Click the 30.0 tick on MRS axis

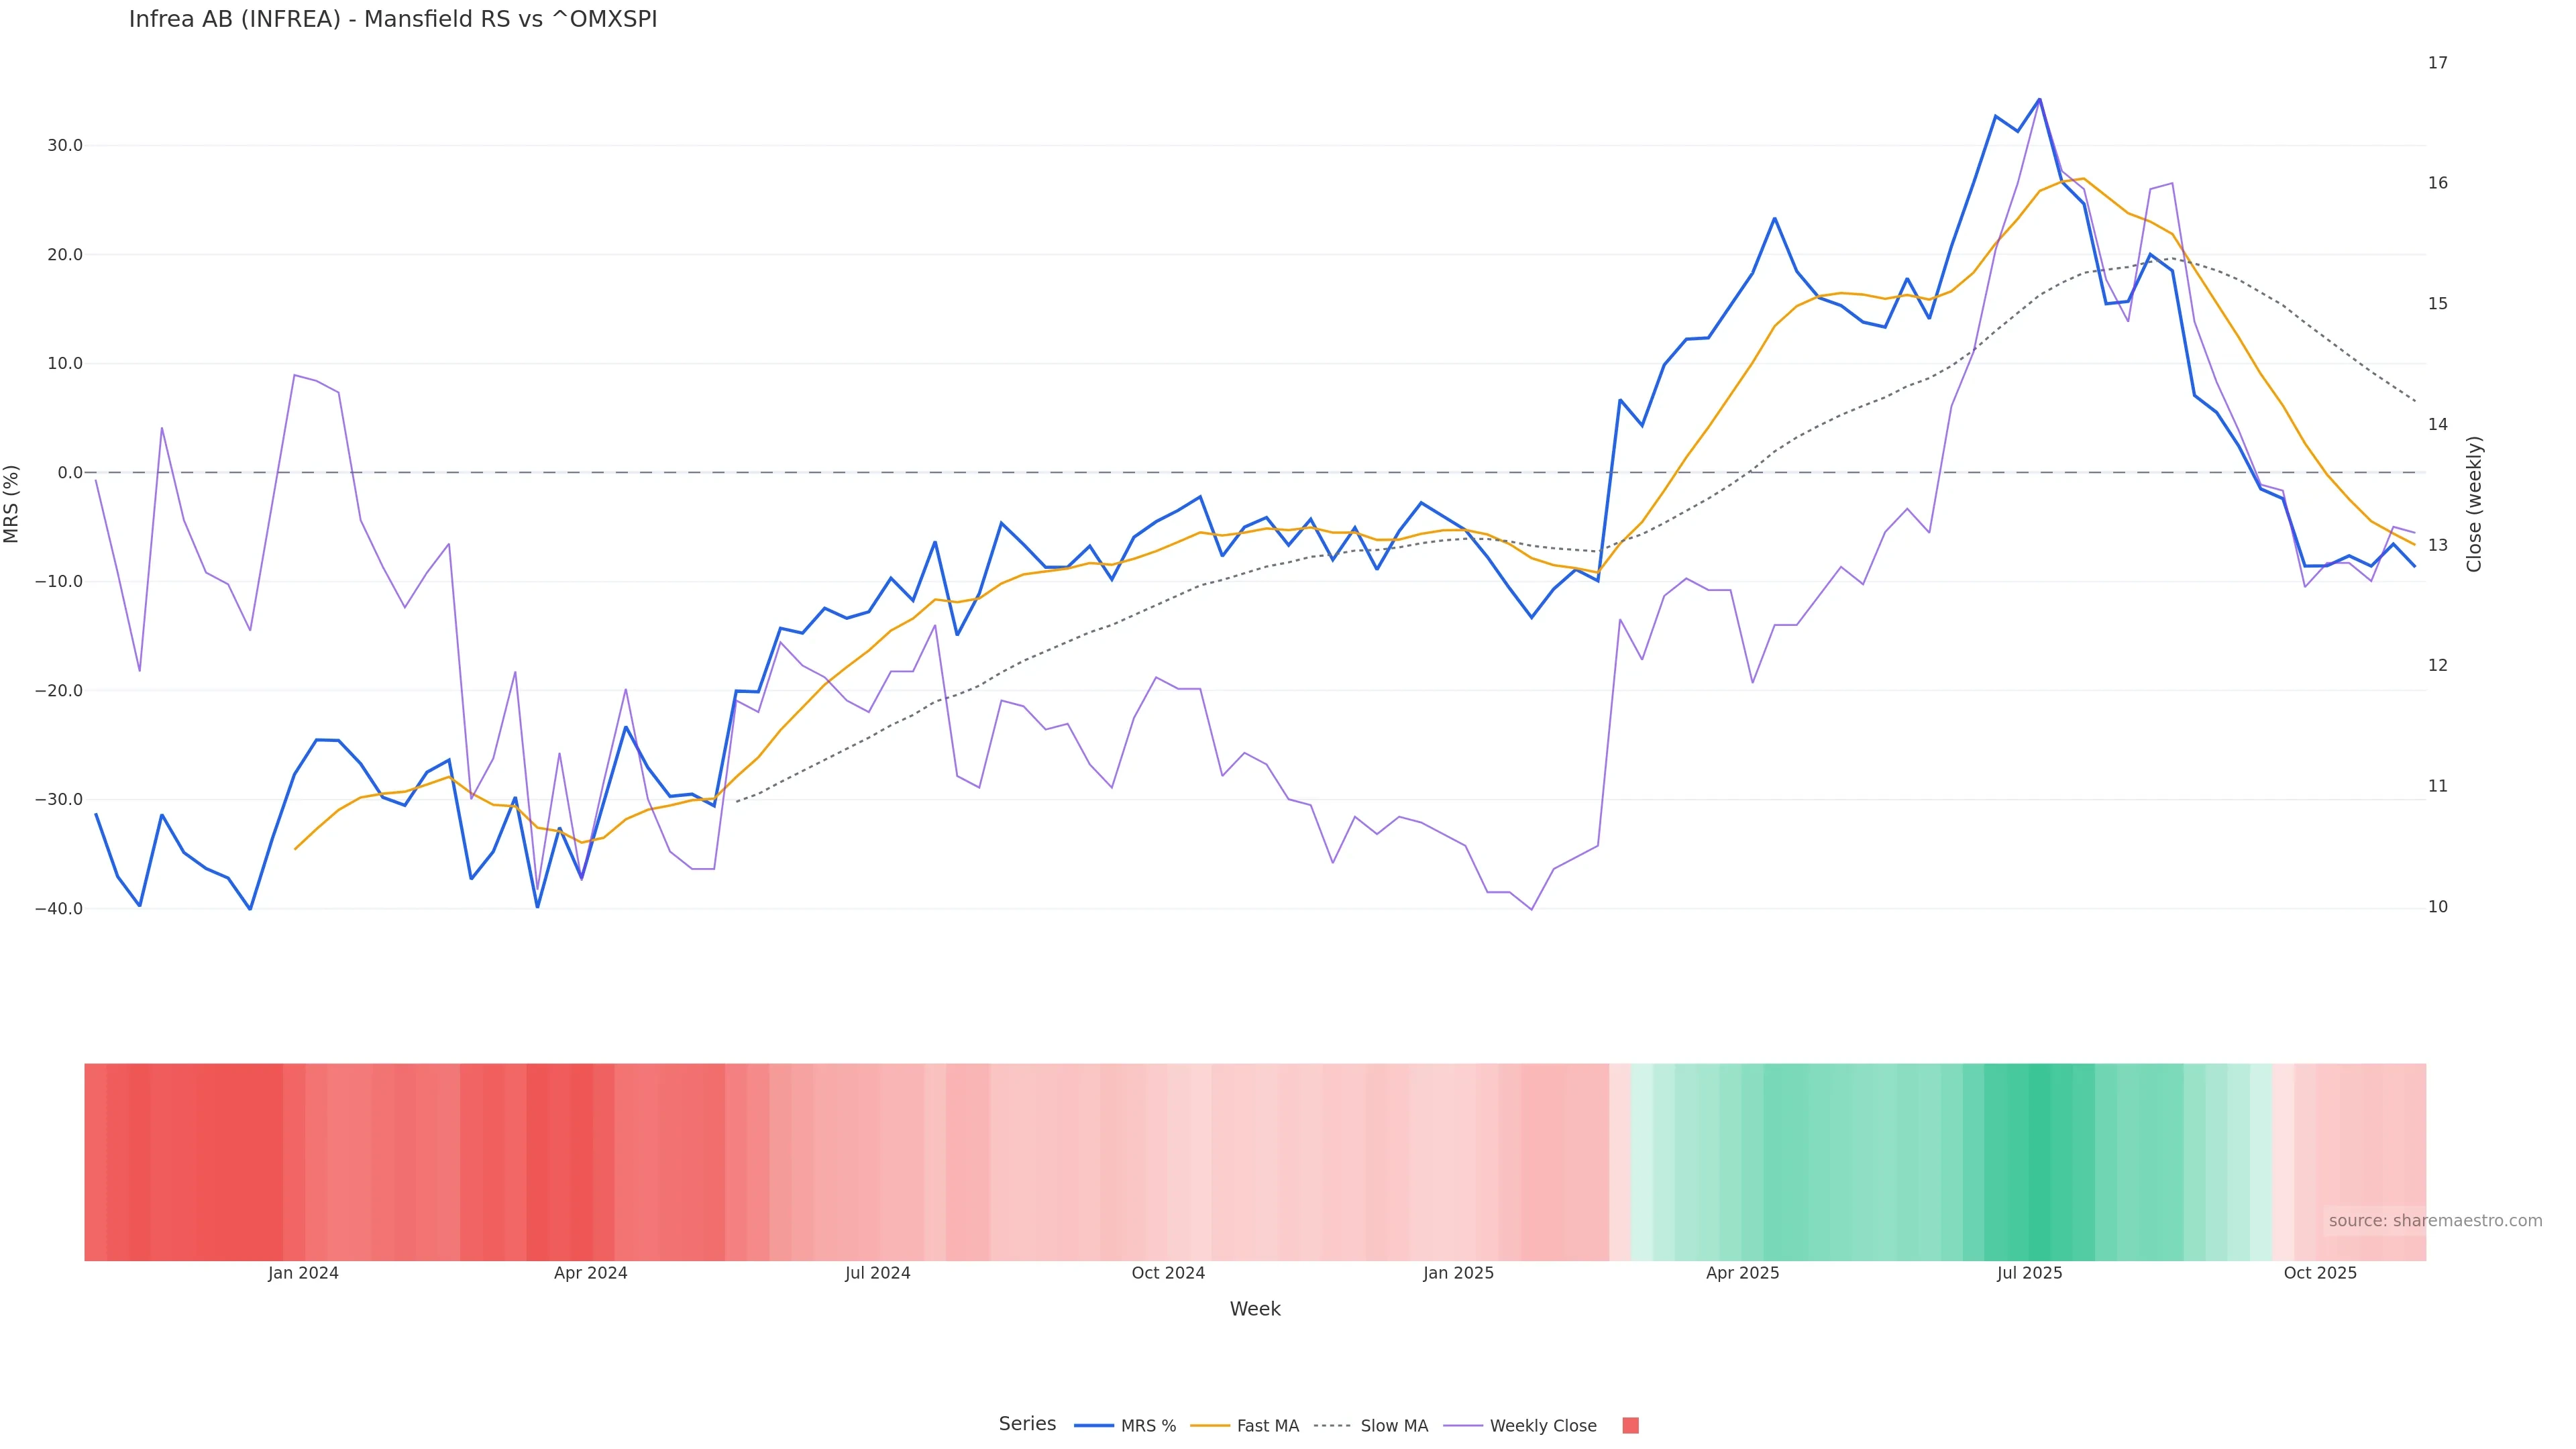65,146
